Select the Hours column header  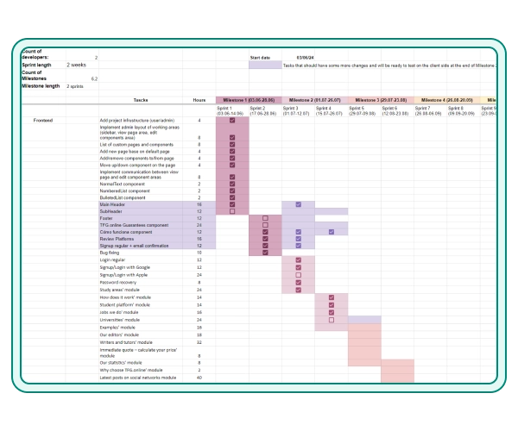(199, 100)
